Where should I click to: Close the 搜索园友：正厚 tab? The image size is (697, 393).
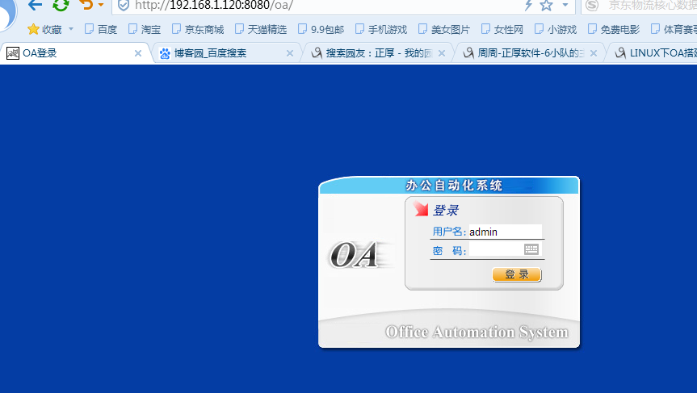(x=442, y=53)
